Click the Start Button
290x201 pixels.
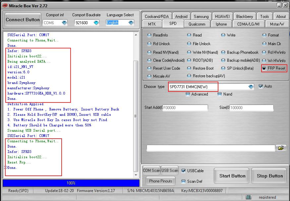(232, 176)
